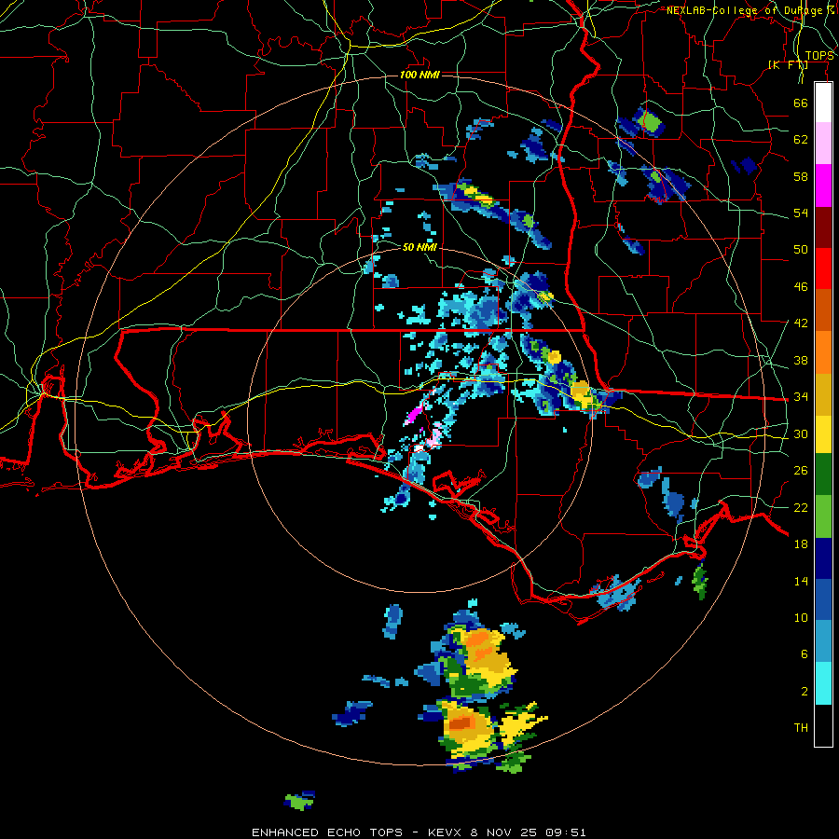This screenshot has width=839, height=839.
Task: Click the "10" legend value
Action: (x=801, y=617)
